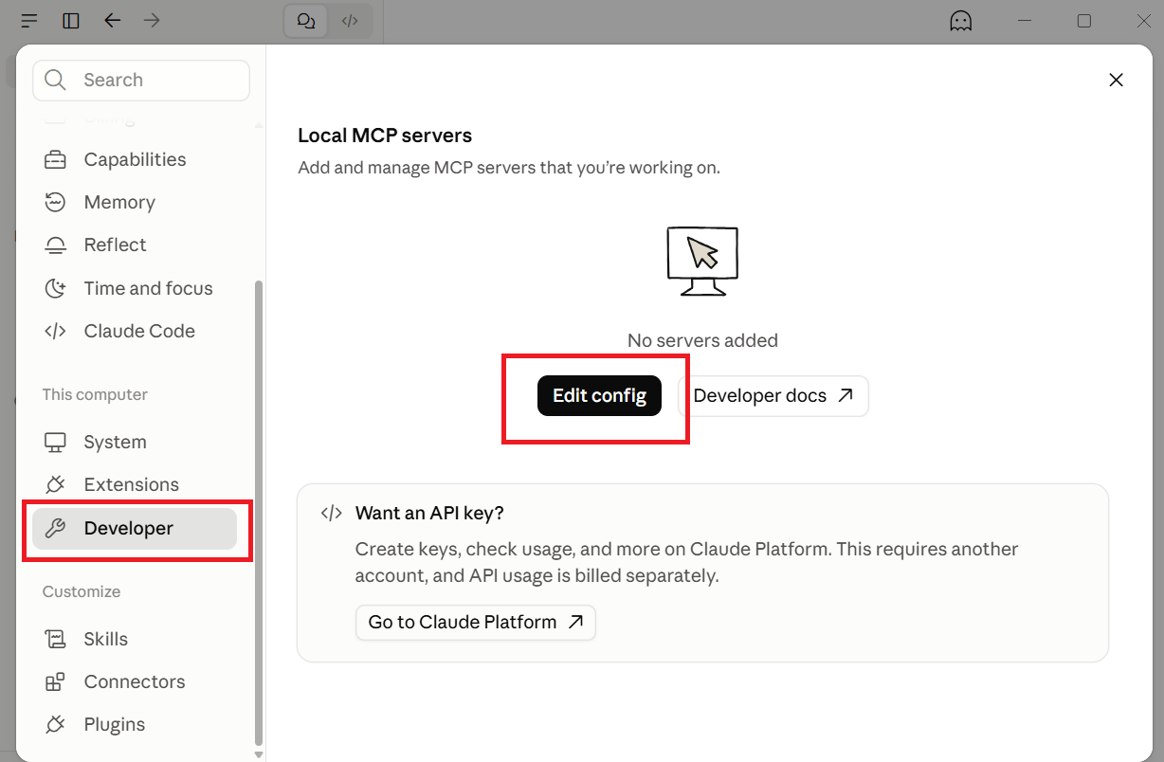Click the Memory icon
The height and width of the screenshot is (762, 1164).
tap(55, 203)
